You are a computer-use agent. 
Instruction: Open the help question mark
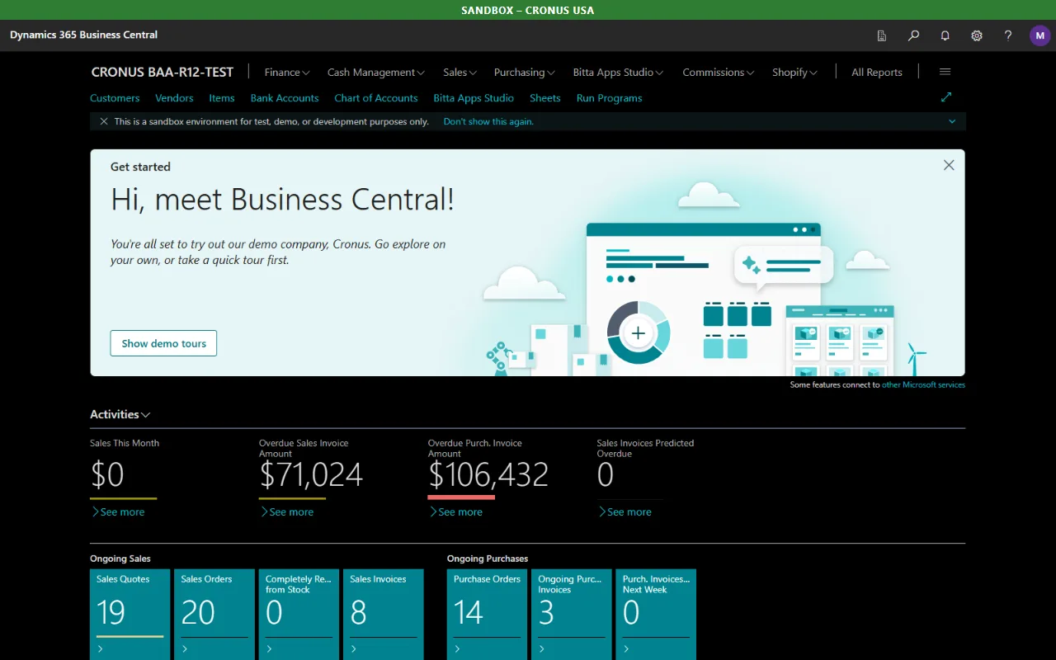click(1008, 35)
